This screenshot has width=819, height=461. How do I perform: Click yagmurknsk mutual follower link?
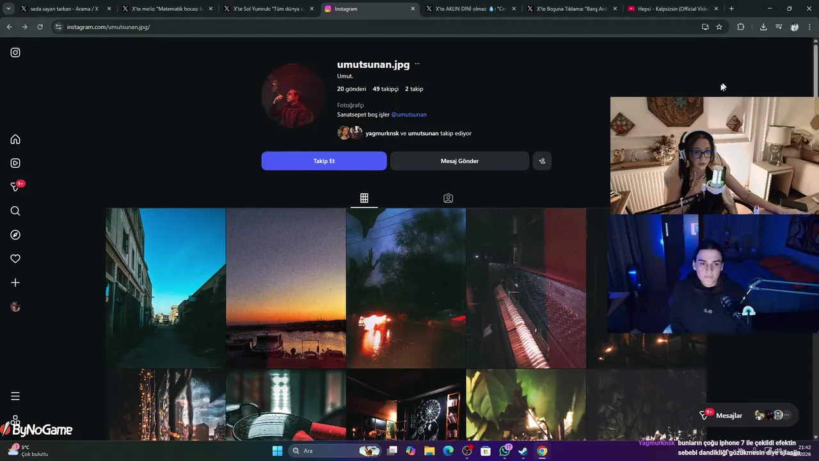pos(382,133)
